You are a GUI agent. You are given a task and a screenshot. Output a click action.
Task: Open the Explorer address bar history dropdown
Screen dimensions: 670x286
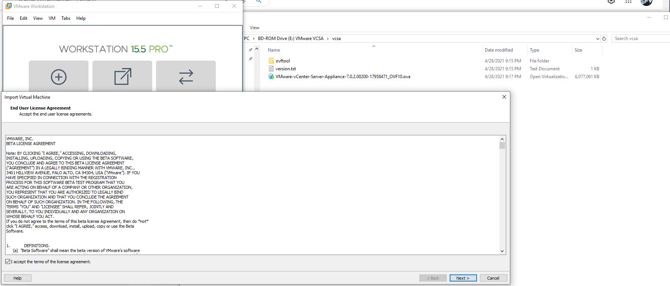click(x=597, y=39)
